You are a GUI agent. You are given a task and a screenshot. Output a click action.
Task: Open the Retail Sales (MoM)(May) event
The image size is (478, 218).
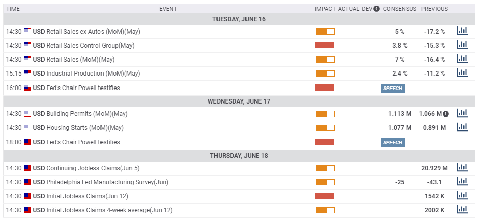[x=80, y=60]
